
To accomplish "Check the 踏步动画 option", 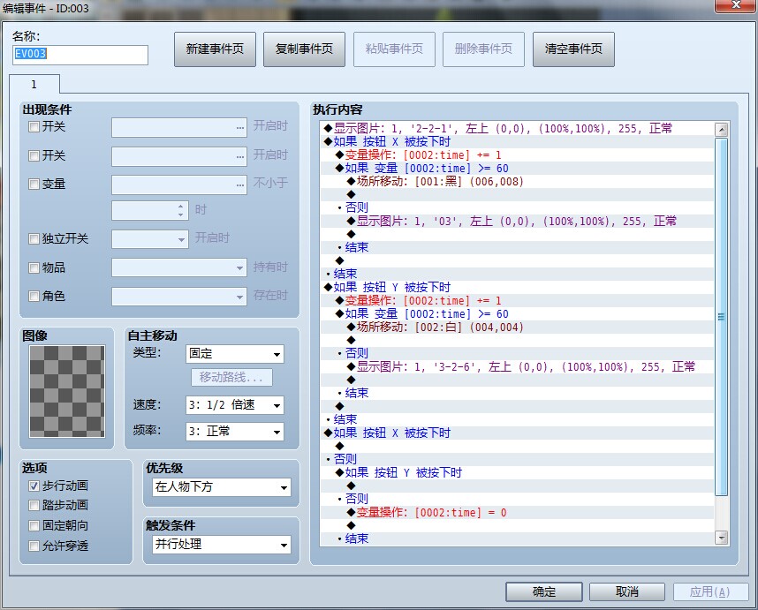I will 34,506.
